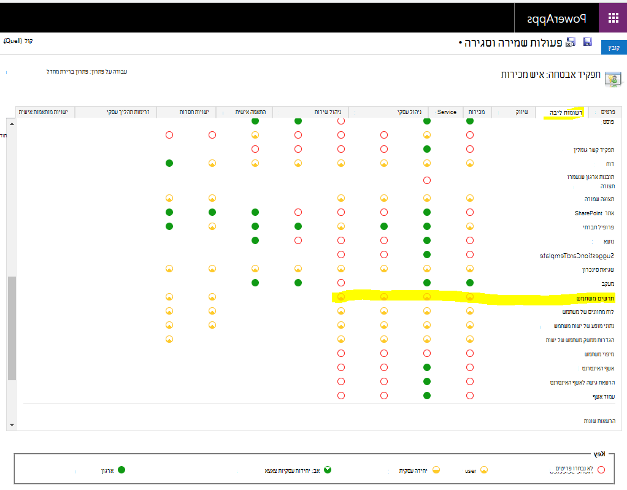Click the דוח row label
Viewport: 627px width, 490px height.
[610, 164]
